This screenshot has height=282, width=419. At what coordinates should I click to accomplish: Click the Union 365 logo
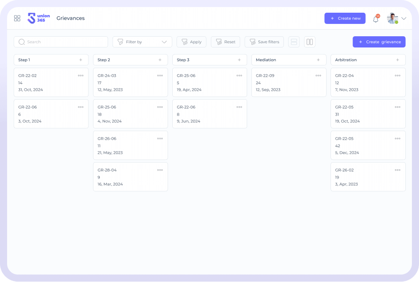tap(39, 18)
